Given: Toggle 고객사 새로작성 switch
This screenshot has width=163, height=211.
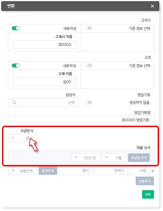Looking at the screenshot, I should pyautogui.click(x=16, y=28).
